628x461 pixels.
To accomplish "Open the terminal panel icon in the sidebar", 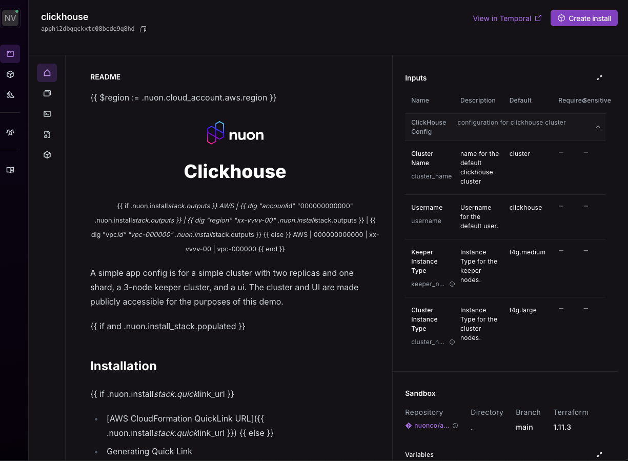I will point(47,114).
